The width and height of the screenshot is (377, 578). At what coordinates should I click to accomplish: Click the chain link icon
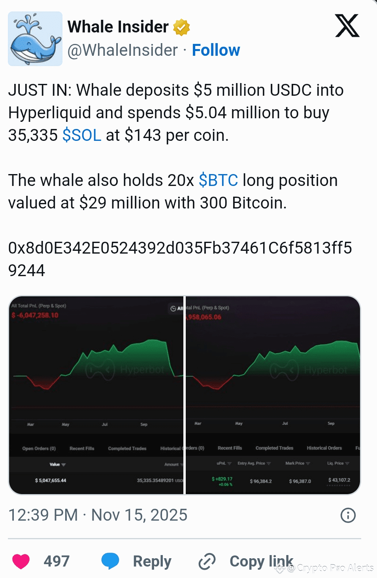[x=207, y=561]
